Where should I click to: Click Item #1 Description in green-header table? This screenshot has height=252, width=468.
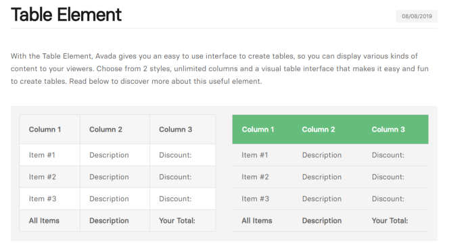[x=322, y=155]
